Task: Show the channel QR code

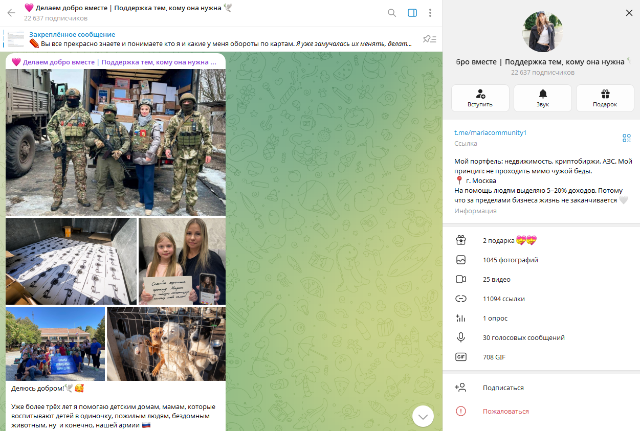Action: [x=627, y=138]
